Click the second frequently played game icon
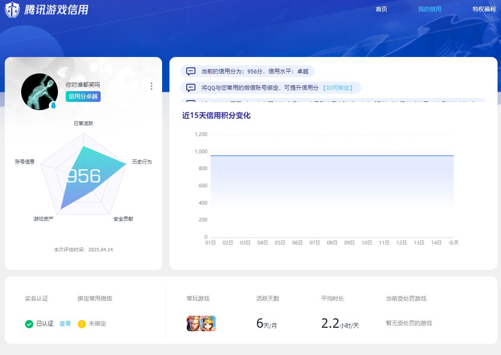The width and height of the screenshot is (501, 355). (x=208, y=323)
